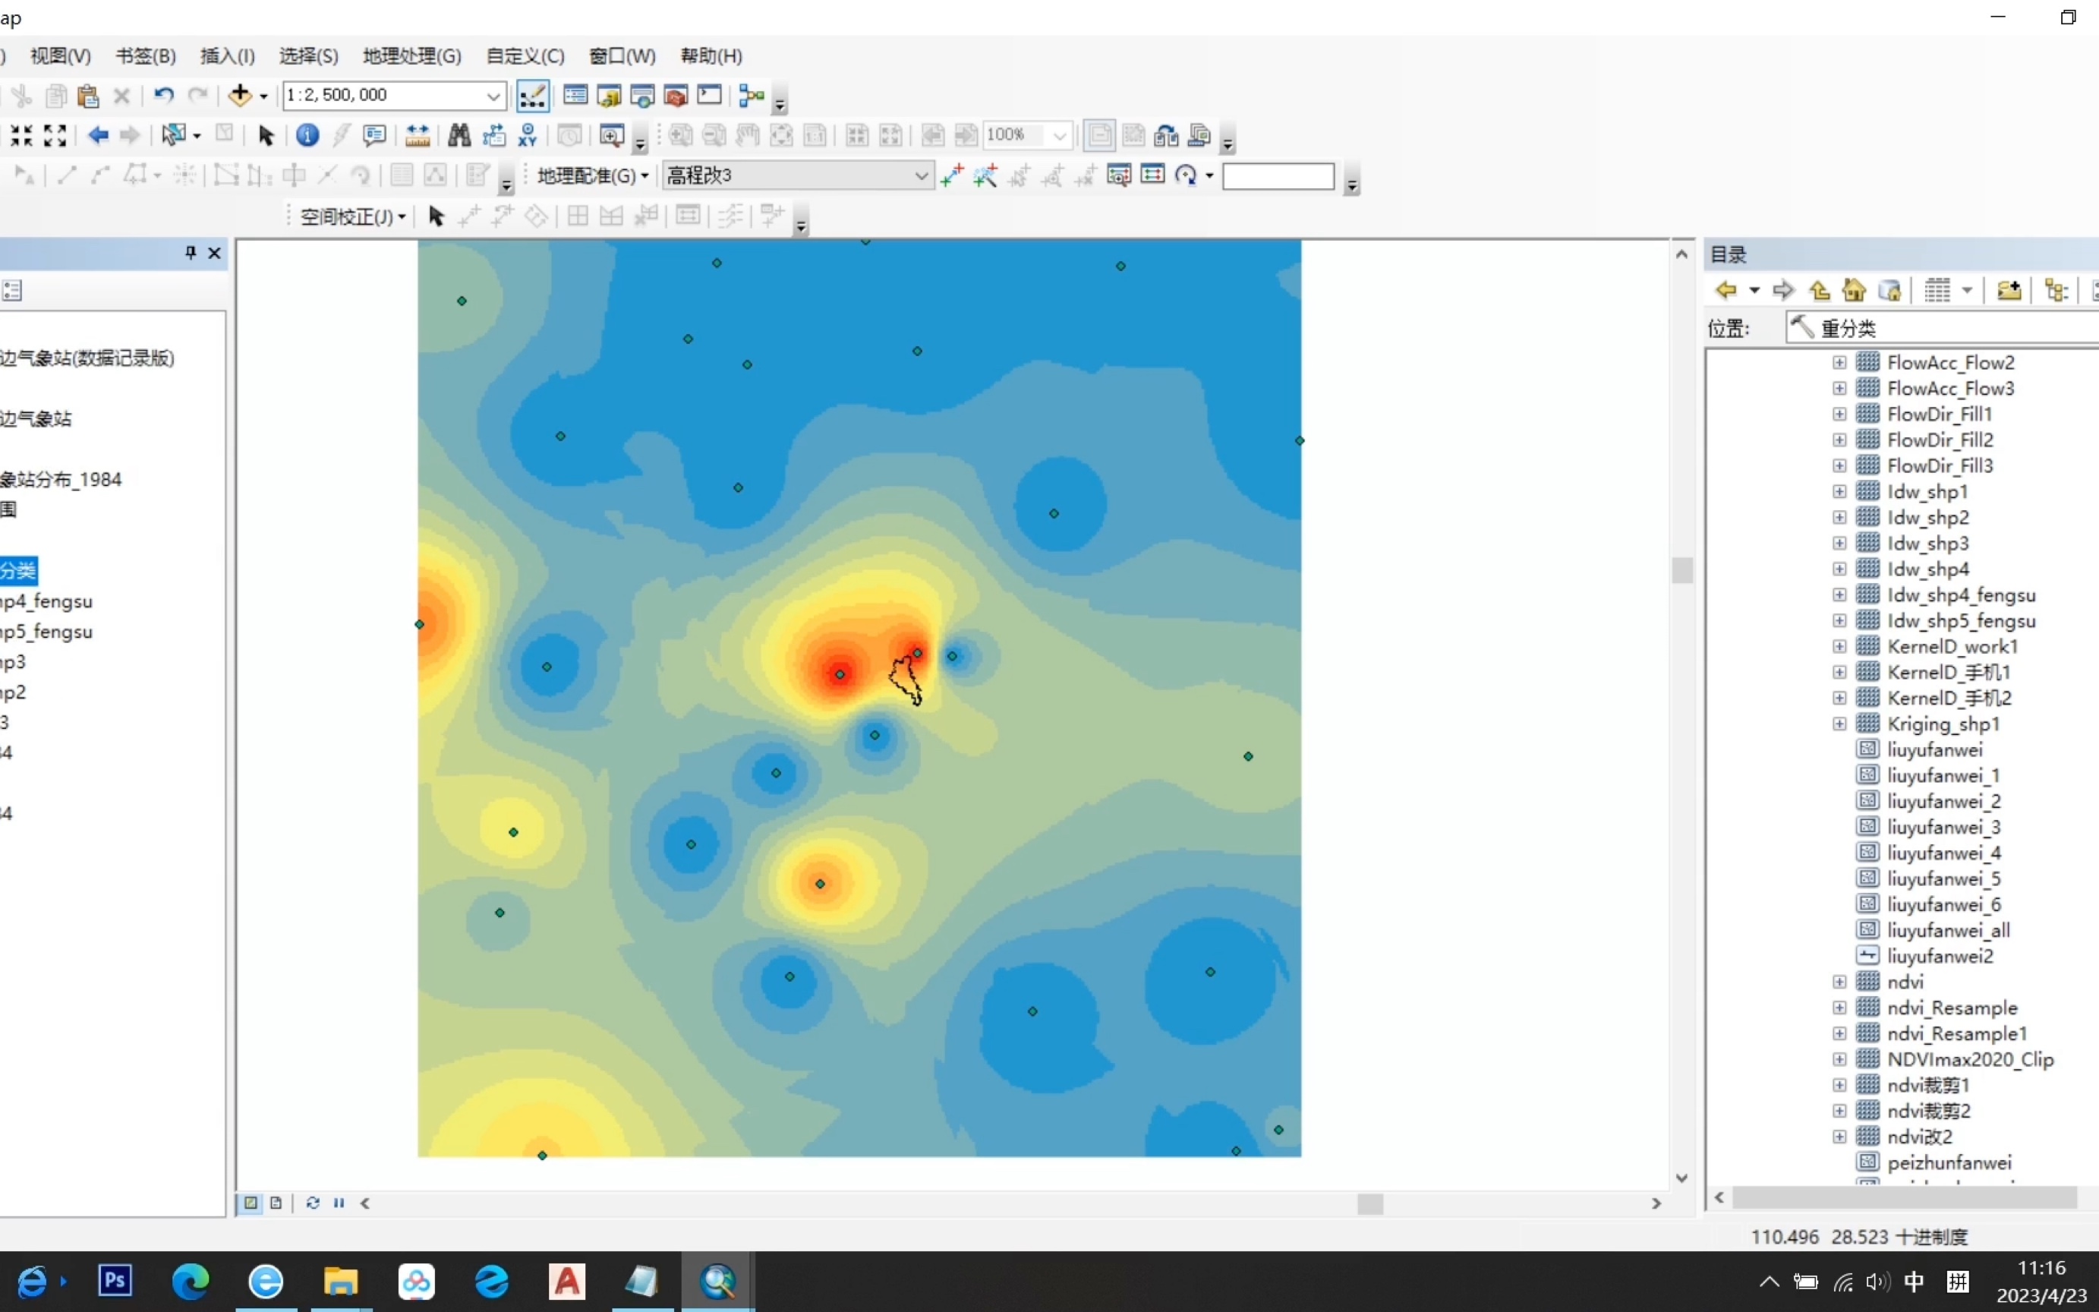Click the Identify Features tool
Viewport: 2099px width, 1312px height.
(x=307, y=136)
